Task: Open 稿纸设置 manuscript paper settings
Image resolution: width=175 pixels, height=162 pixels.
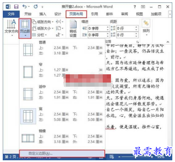Action: pos(73,29)
